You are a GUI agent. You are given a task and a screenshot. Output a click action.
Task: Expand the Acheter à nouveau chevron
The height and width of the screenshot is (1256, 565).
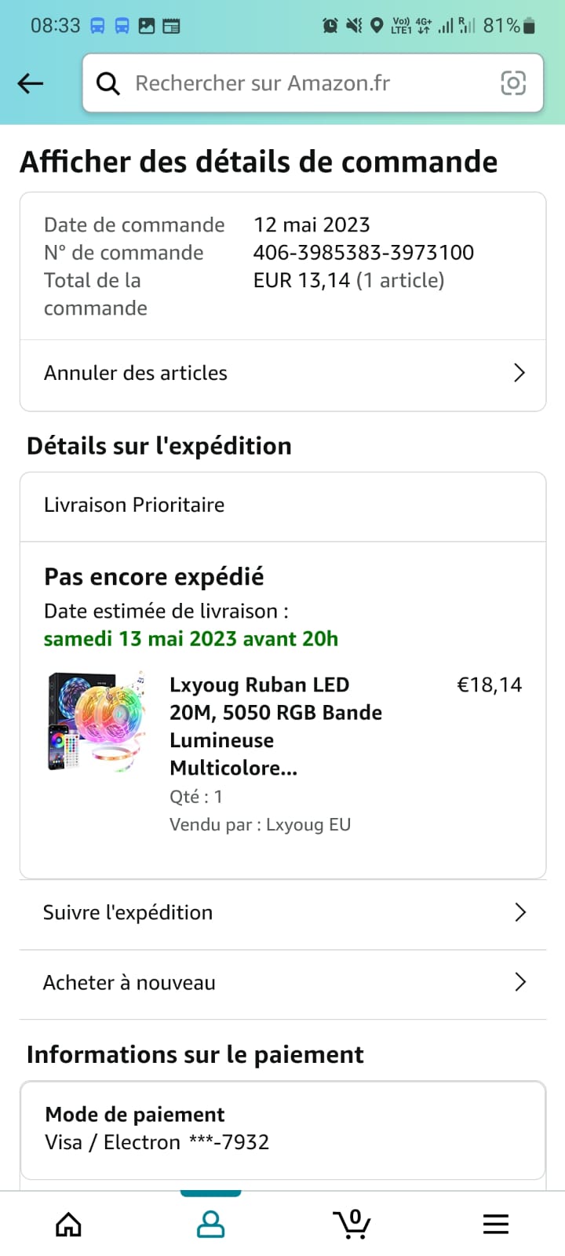click(x=519, y=982)
